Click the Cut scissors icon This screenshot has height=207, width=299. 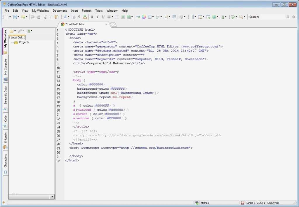pyautogui.click(x=45, y=17)
